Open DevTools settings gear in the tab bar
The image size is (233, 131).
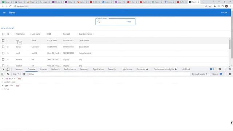point(220,69)
